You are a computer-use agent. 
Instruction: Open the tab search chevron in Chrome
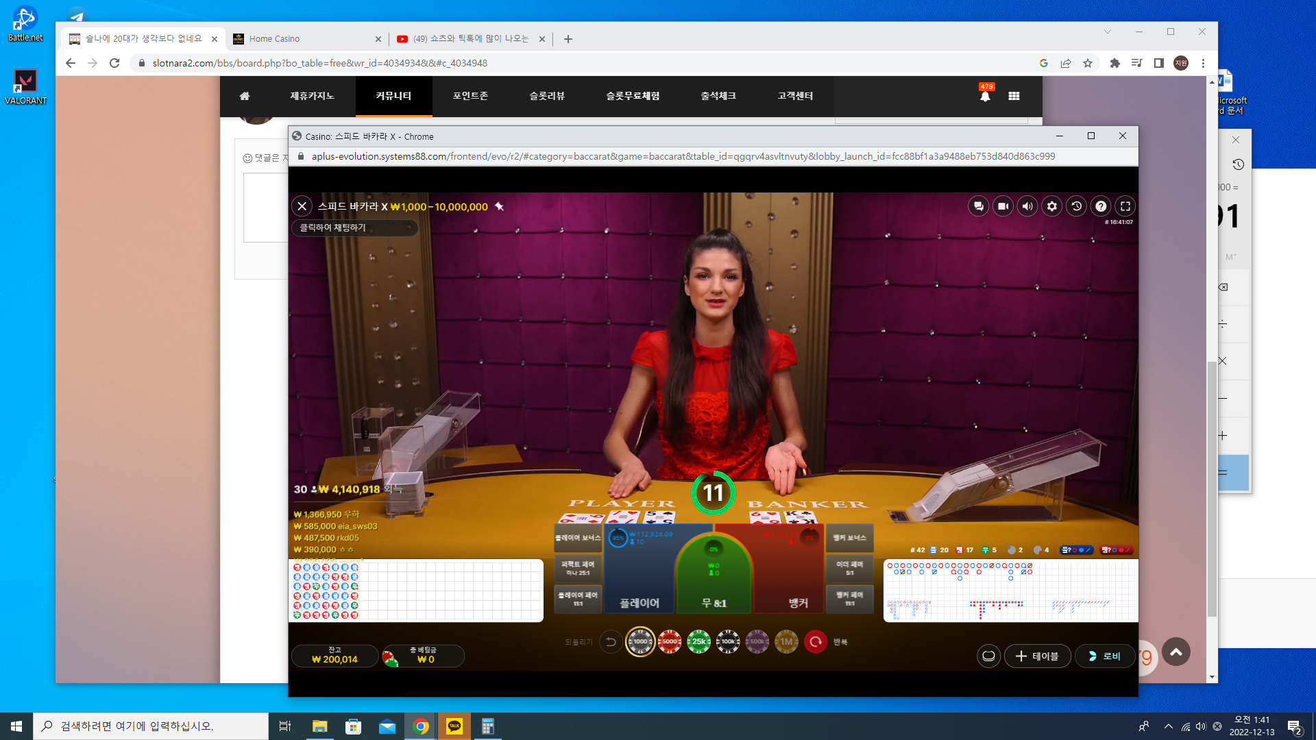(1108, 32)
